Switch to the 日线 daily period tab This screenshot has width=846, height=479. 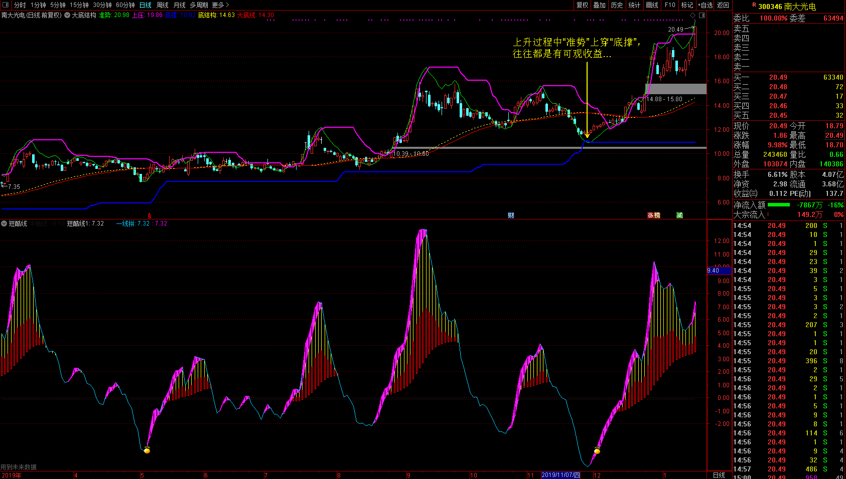coord(145,5)
